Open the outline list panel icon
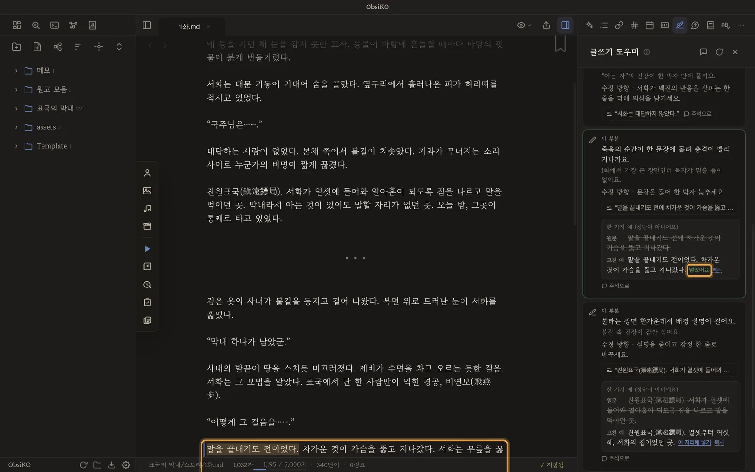 (x=604, y=25)
